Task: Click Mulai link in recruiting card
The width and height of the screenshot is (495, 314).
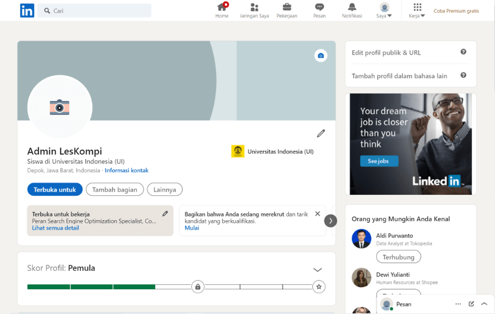Action: 192,228
